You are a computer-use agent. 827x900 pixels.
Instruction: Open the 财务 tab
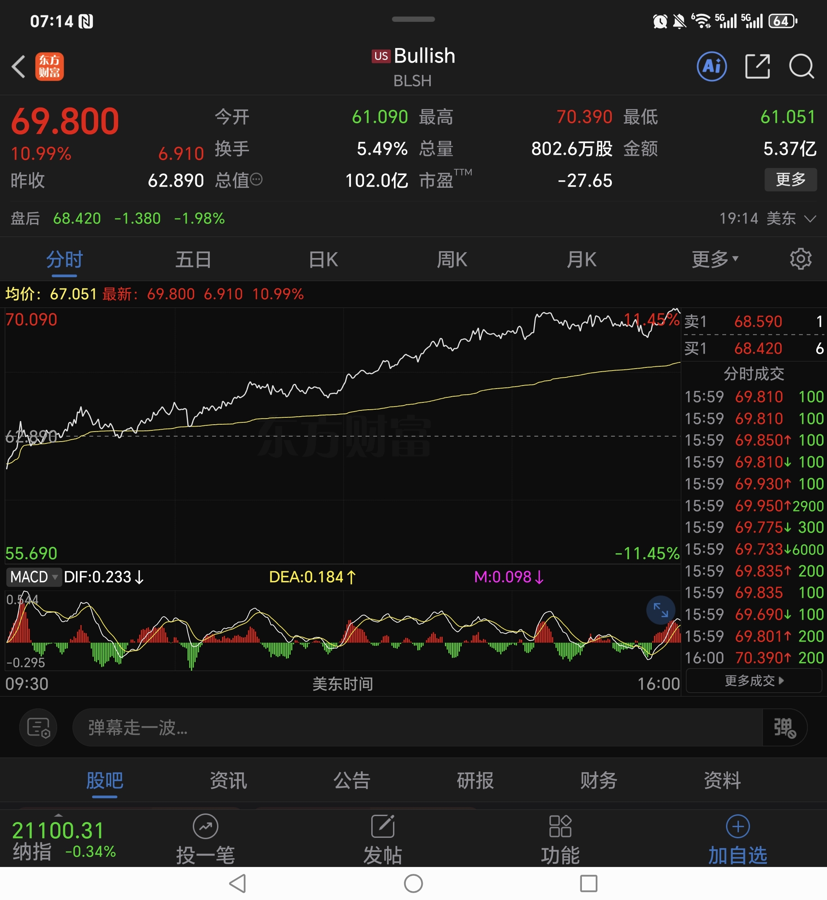point(599,780)
